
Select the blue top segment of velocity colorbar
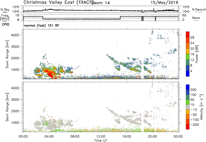pos(188,87)
